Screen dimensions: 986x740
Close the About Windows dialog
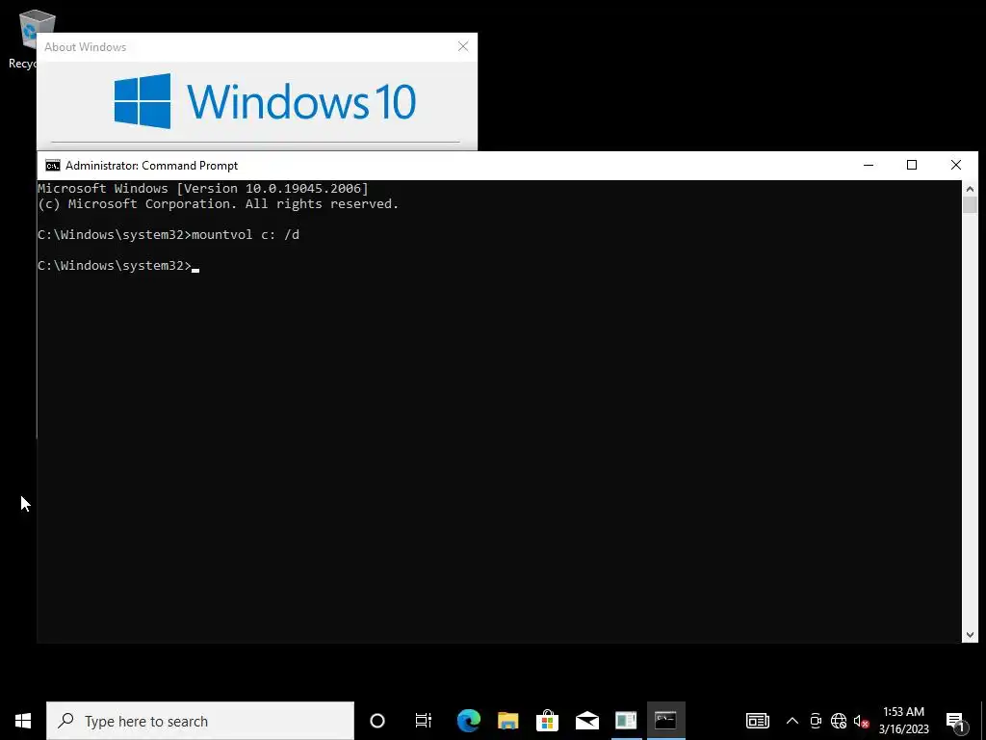(x=463, y=46)
